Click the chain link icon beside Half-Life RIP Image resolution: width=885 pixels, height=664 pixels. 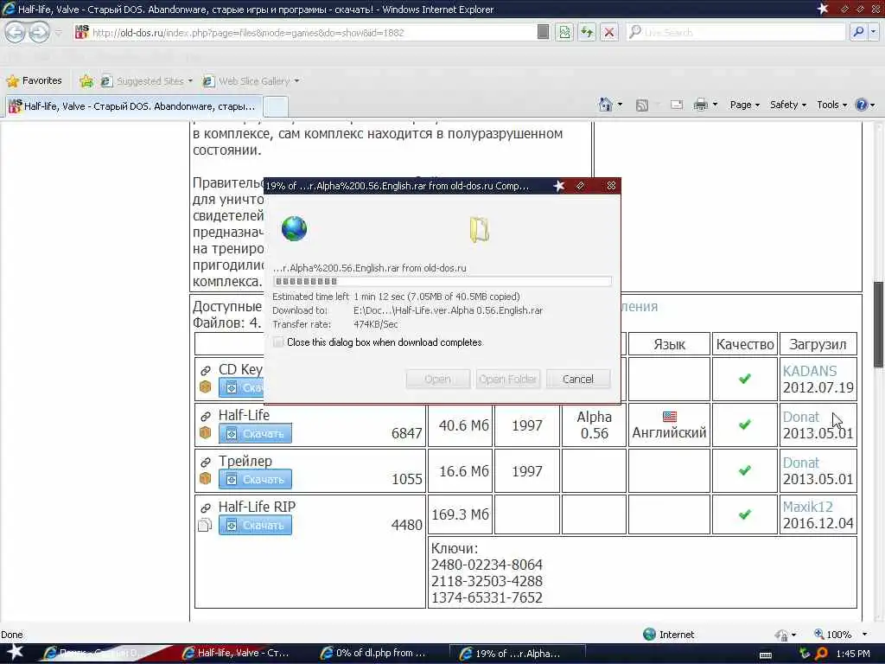[206, 508]
